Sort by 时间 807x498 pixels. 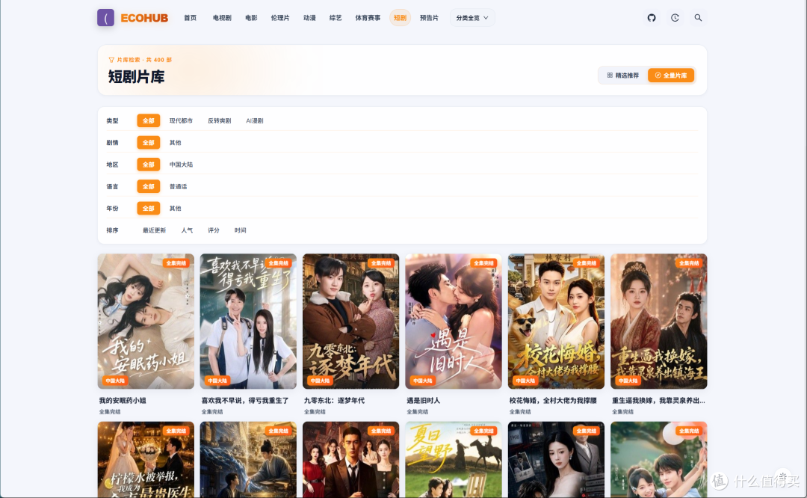coord(241,230)
